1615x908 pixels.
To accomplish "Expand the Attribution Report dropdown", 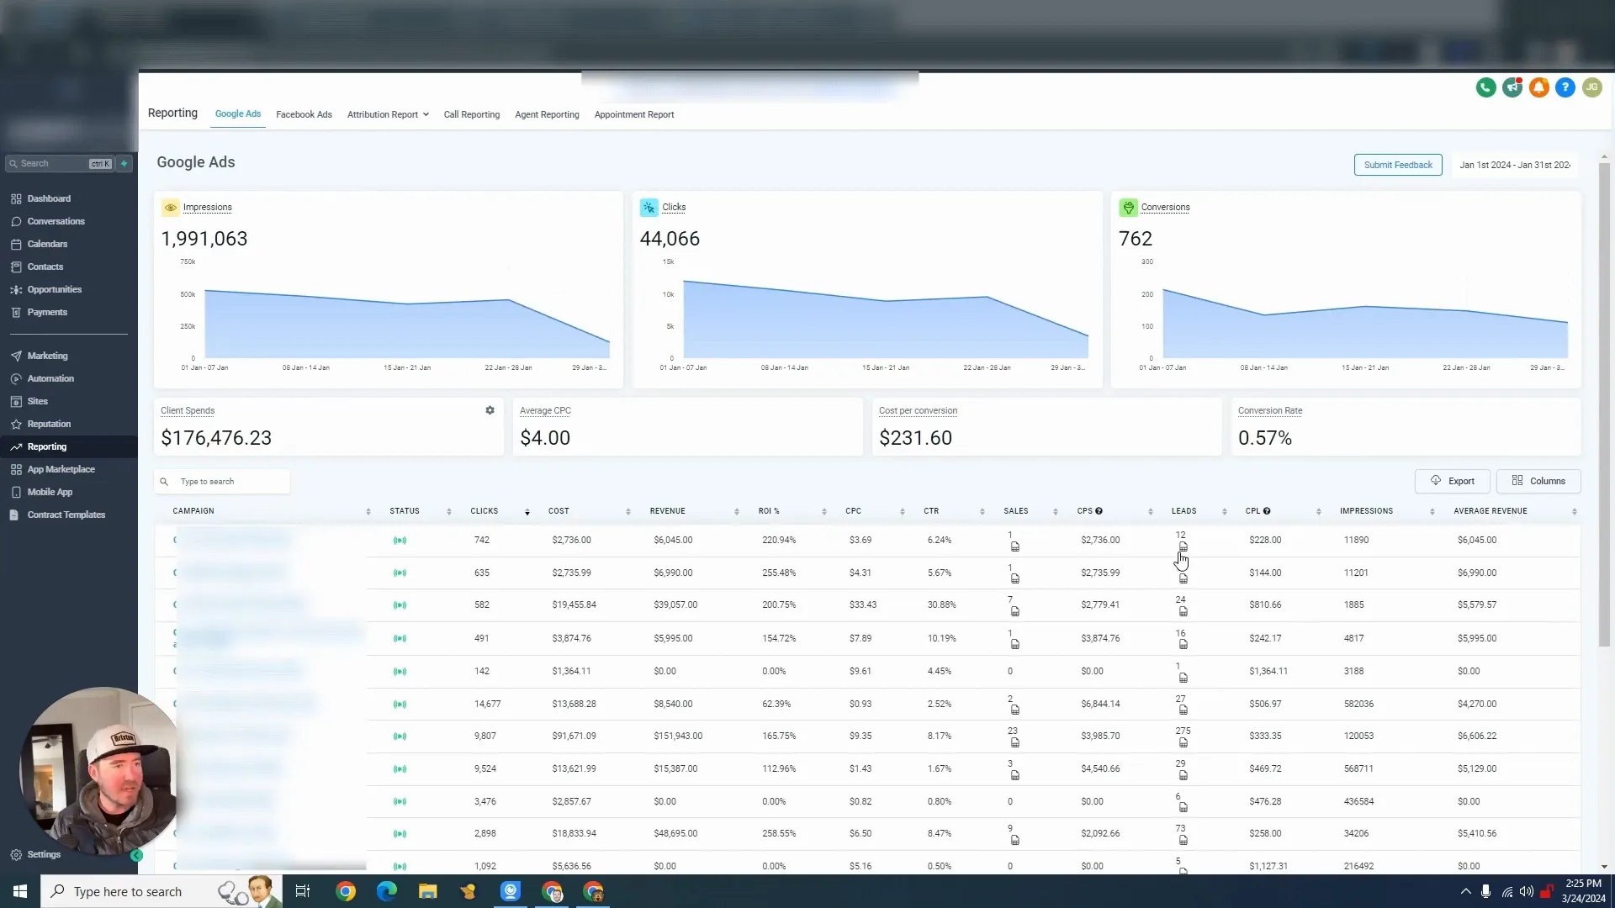I will pyautogui.click(x=388, y=114).
